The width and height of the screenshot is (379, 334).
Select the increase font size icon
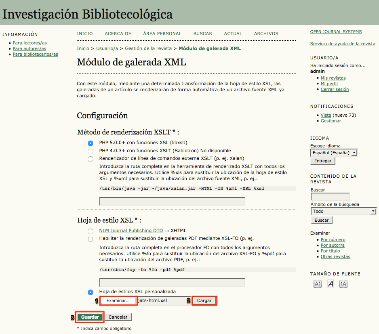coord(343,284)
